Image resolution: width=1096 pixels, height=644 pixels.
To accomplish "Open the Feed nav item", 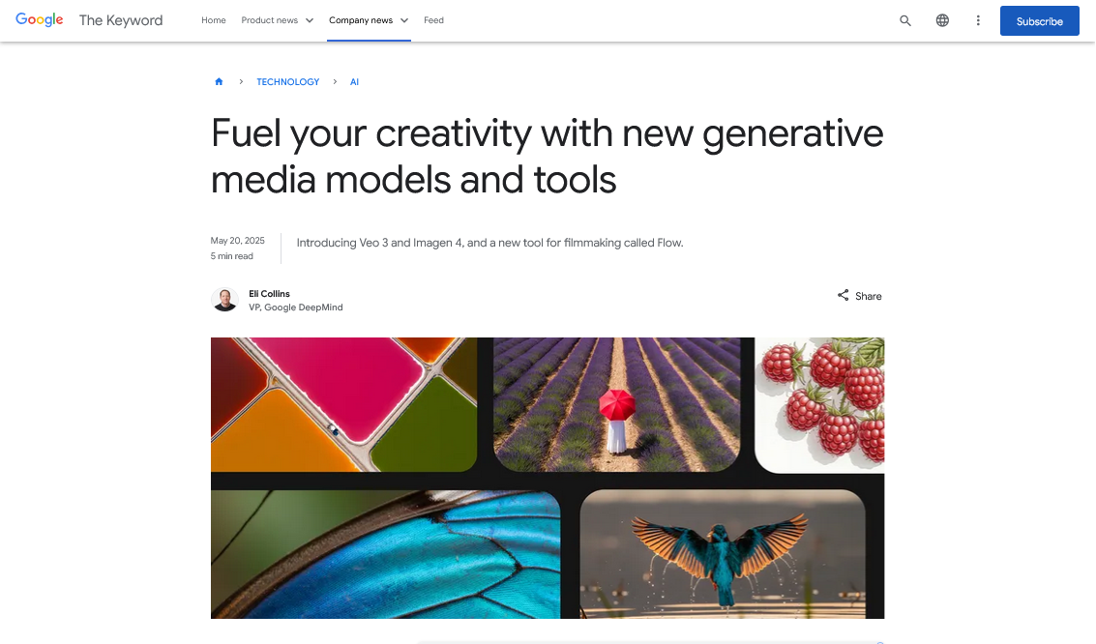I will click(x=433, y=20).
